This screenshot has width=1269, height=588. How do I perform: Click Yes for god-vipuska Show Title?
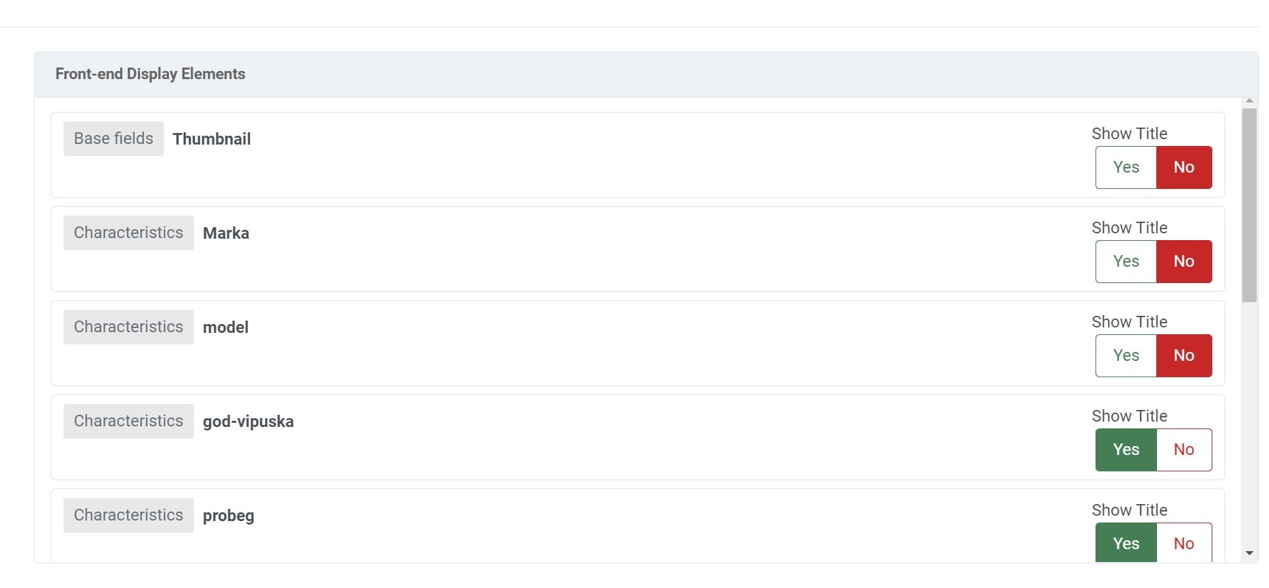click(x=1126, y=450)
